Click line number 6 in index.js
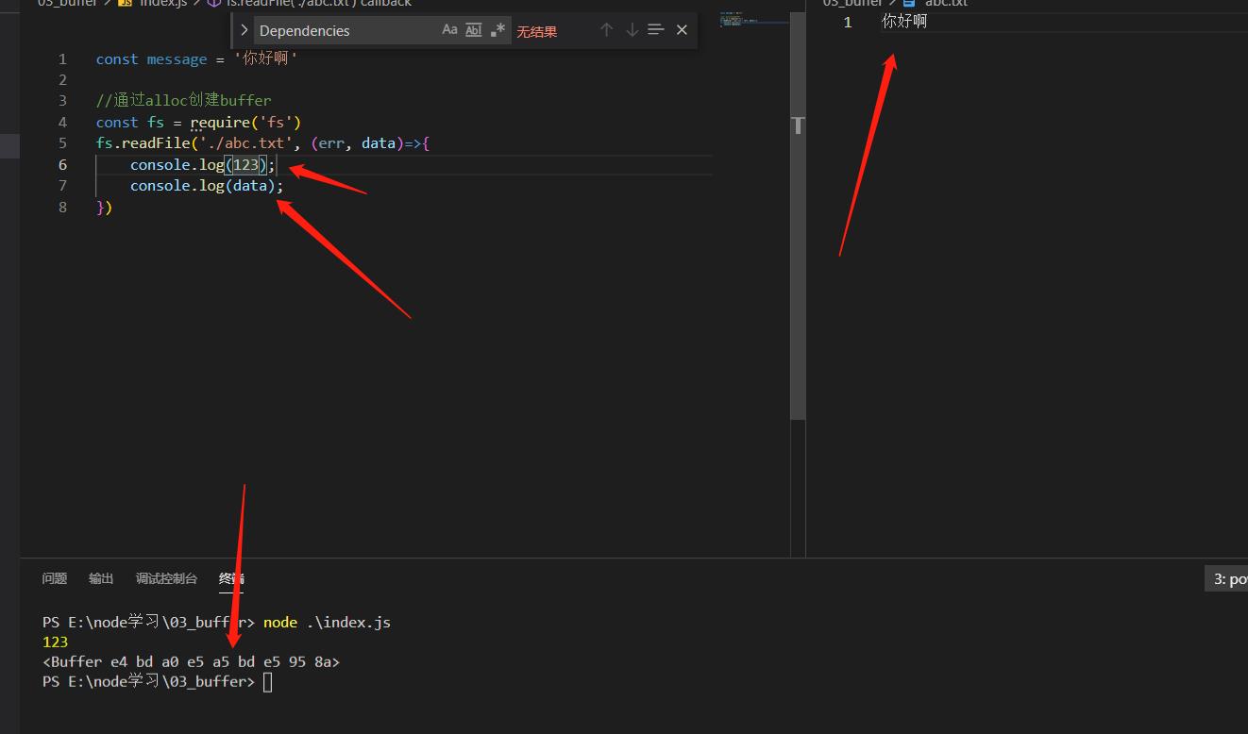1248x734 pixels. (x=62, y=164)
